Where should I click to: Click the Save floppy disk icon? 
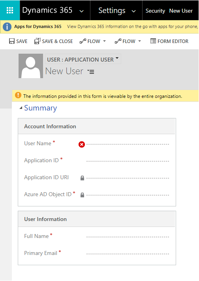click(12, 41)
